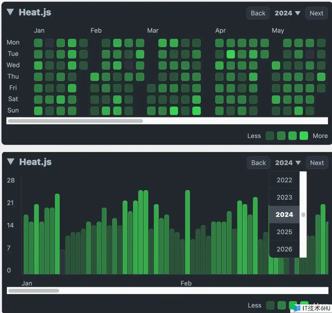Image resolution: width=332 pixels, height=313 pixels.
Task: Click first Monday cell under Jan
Action: (x=38, y=43)
